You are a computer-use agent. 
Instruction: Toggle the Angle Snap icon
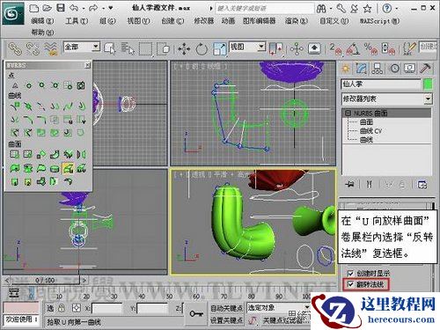click(x=354, y=49)
